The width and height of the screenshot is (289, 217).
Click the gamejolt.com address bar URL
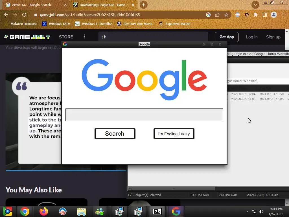(90, 15)
